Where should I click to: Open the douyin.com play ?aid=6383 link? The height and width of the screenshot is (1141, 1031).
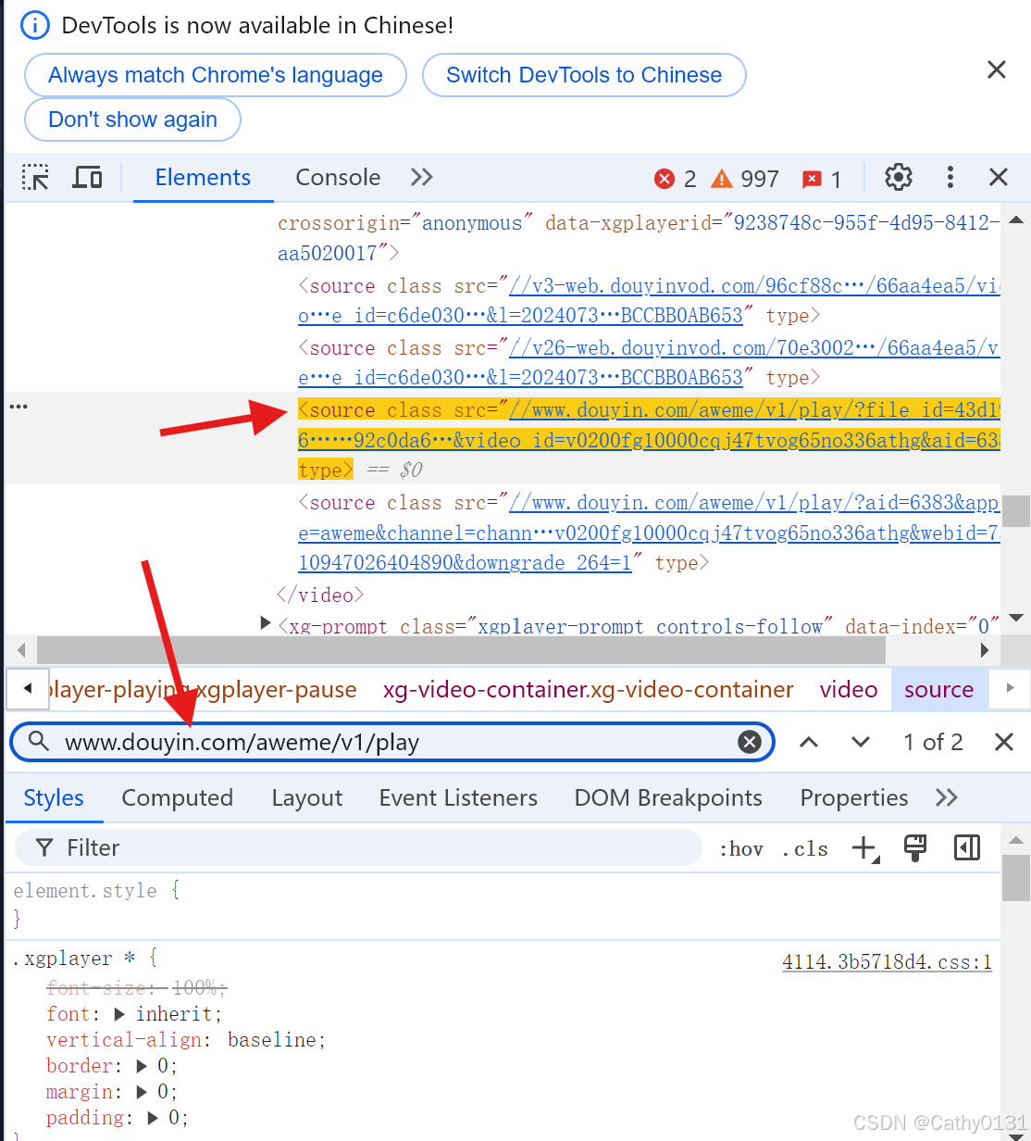(649, 533)
